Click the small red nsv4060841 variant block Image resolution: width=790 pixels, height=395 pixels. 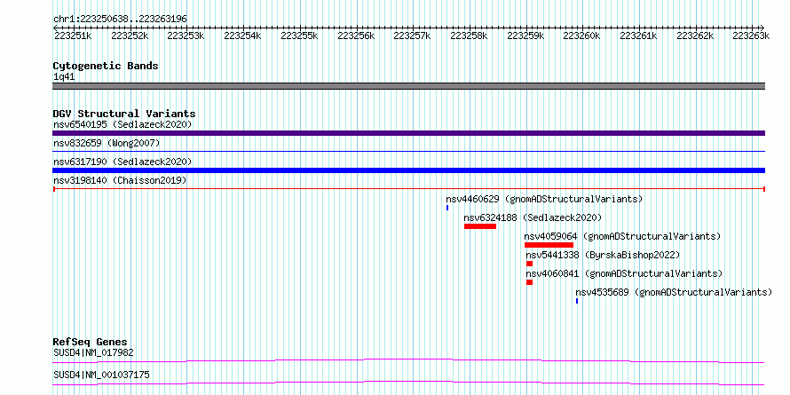[530, 282]
